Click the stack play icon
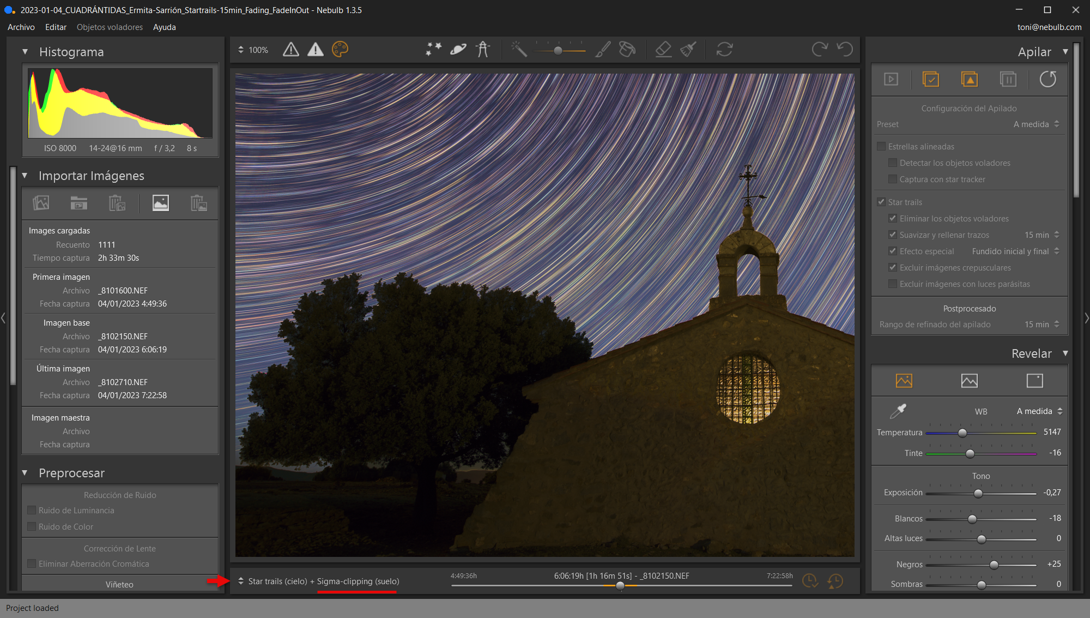 click(891, 79)
